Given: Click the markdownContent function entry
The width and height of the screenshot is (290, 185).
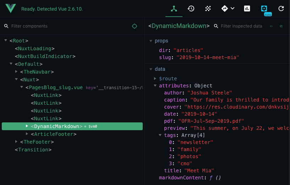Looking at the screenshot, I should click(x=190, y=178).
